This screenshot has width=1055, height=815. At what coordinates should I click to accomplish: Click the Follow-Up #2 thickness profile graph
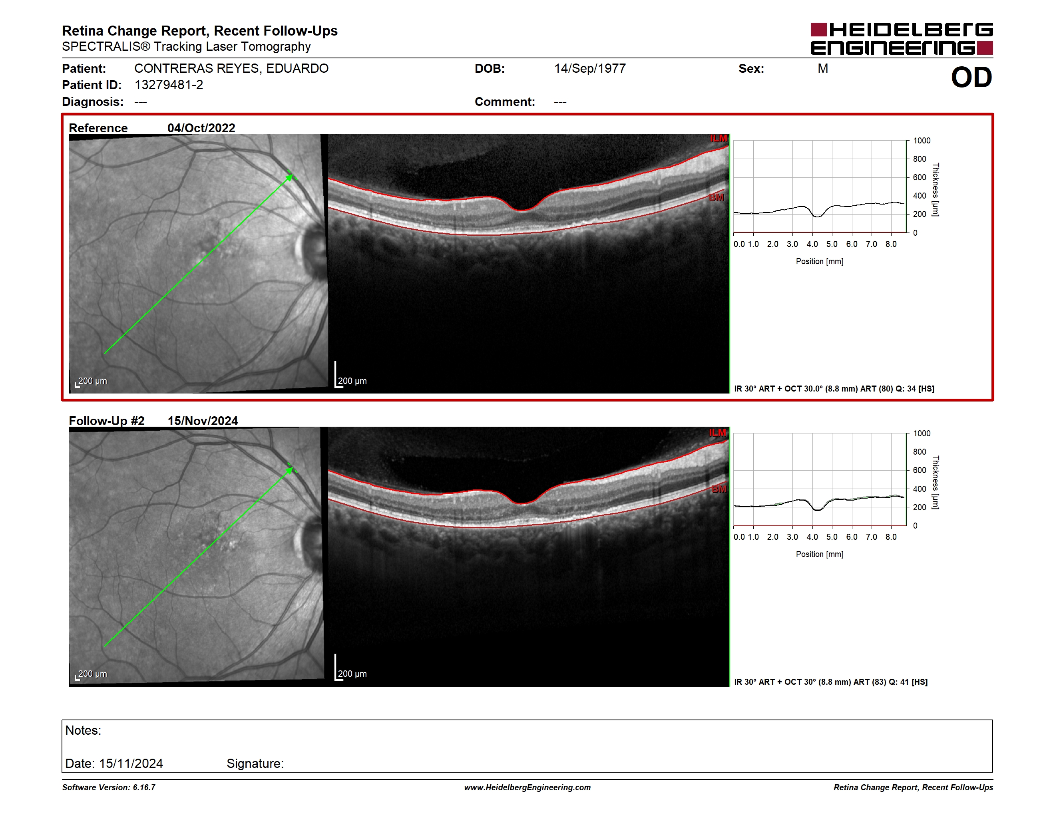click(x=820, y=479)
